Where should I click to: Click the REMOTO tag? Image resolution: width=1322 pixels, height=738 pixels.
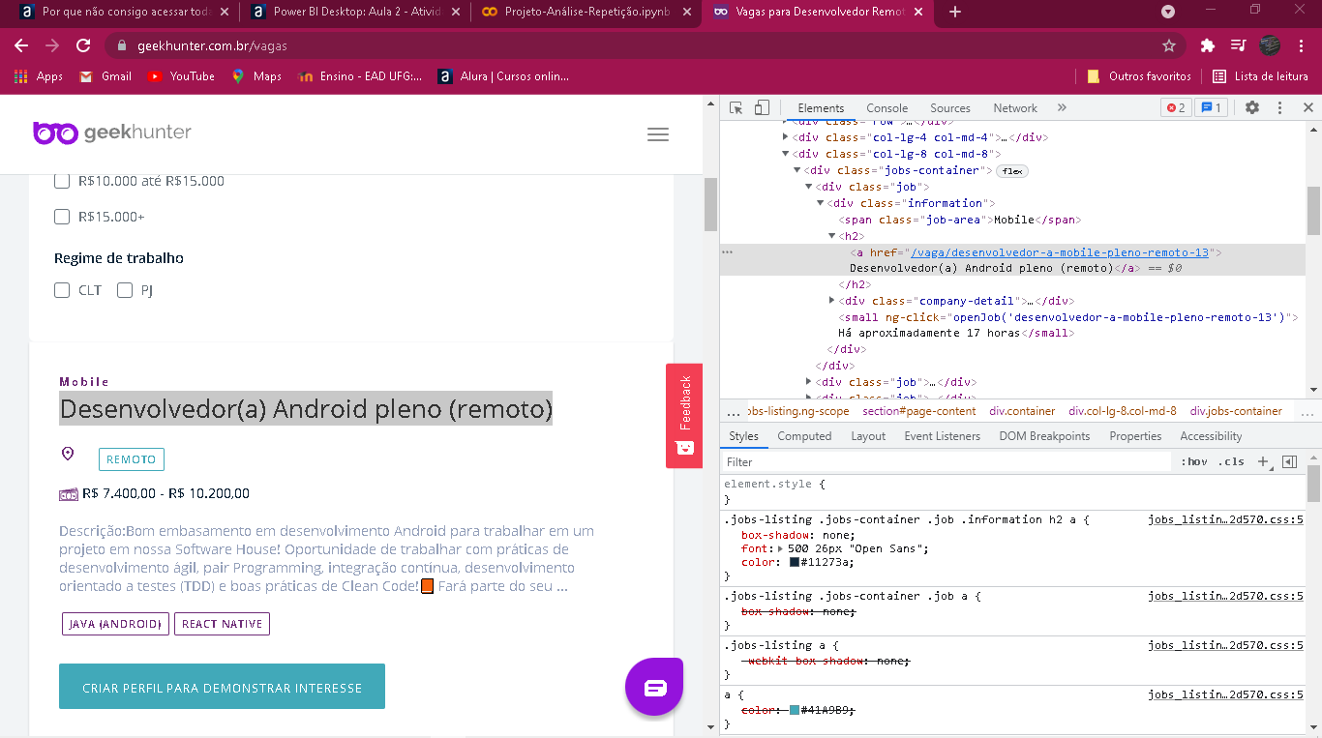132,459
